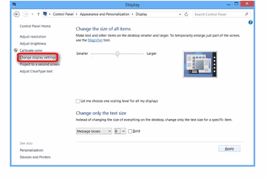This screenshot has height=180, width=267.
Task: Enable one scaling level for all displays
Action: point(77,101)
